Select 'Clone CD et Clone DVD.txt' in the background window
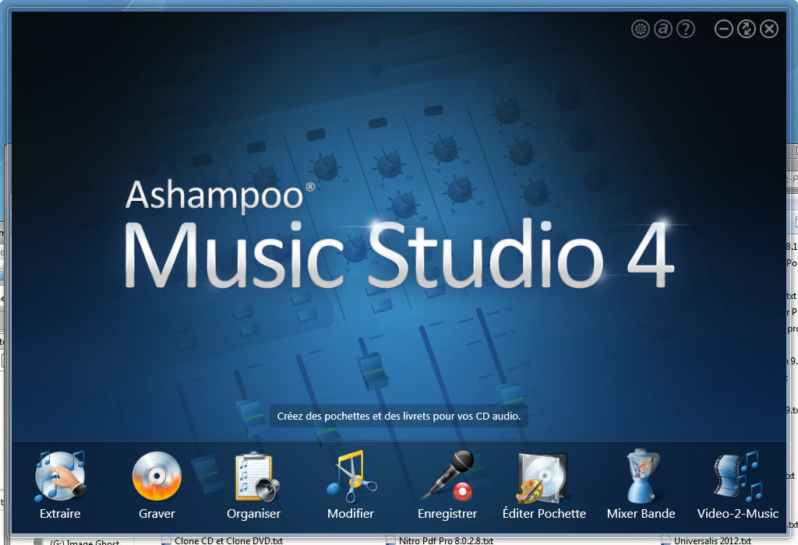Screen dimensions: 798x545 (222, 540)
